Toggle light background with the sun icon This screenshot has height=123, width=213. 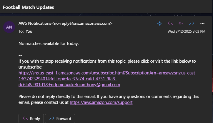160,24
